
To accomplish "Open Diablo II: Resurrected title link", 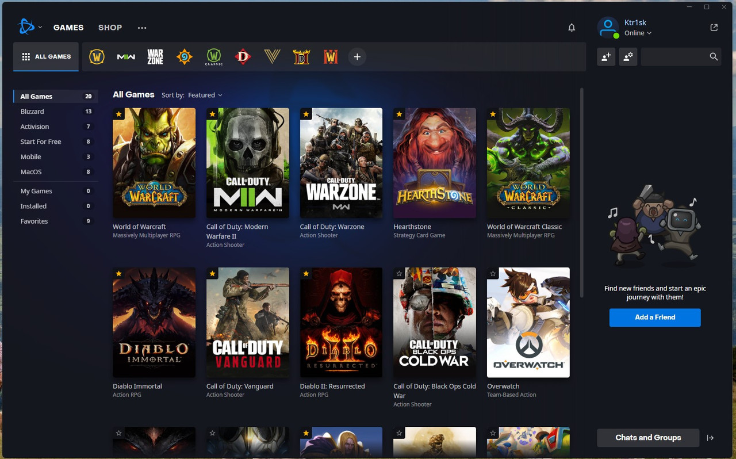I will point(332,386).
